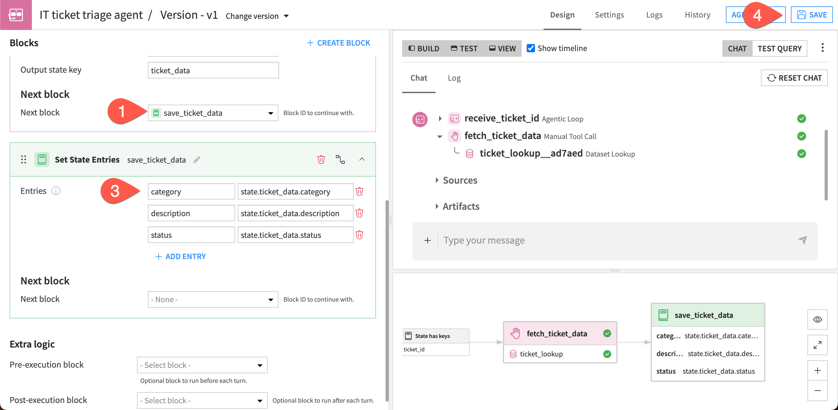
Task: Click the ticket_lookup__ad7aed success checkmark
Action: 801,154
